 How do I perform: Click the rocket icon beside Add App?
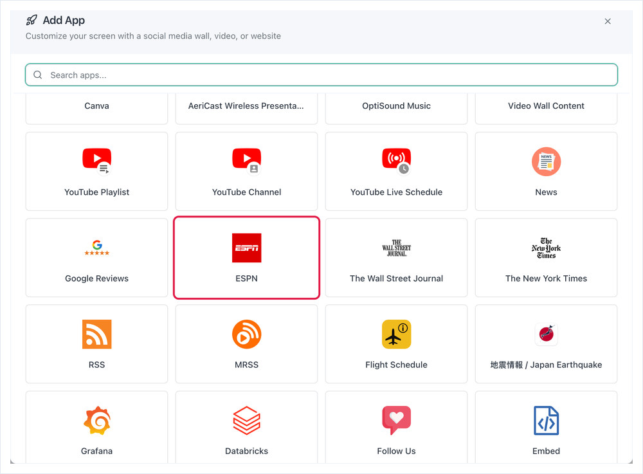click(32, 20)
